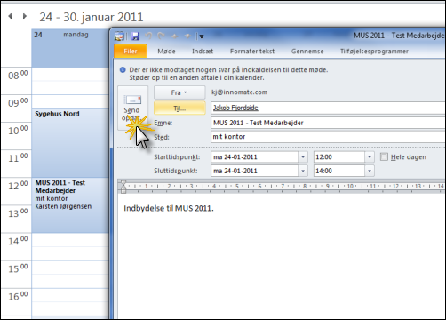Click the Sted field with mit kontor

328,137
